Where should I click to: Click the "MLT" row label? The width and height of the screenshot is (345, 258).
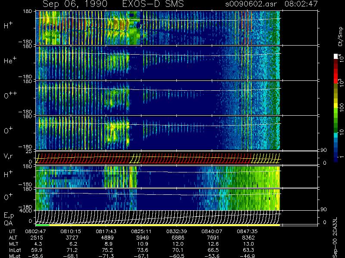13,244
